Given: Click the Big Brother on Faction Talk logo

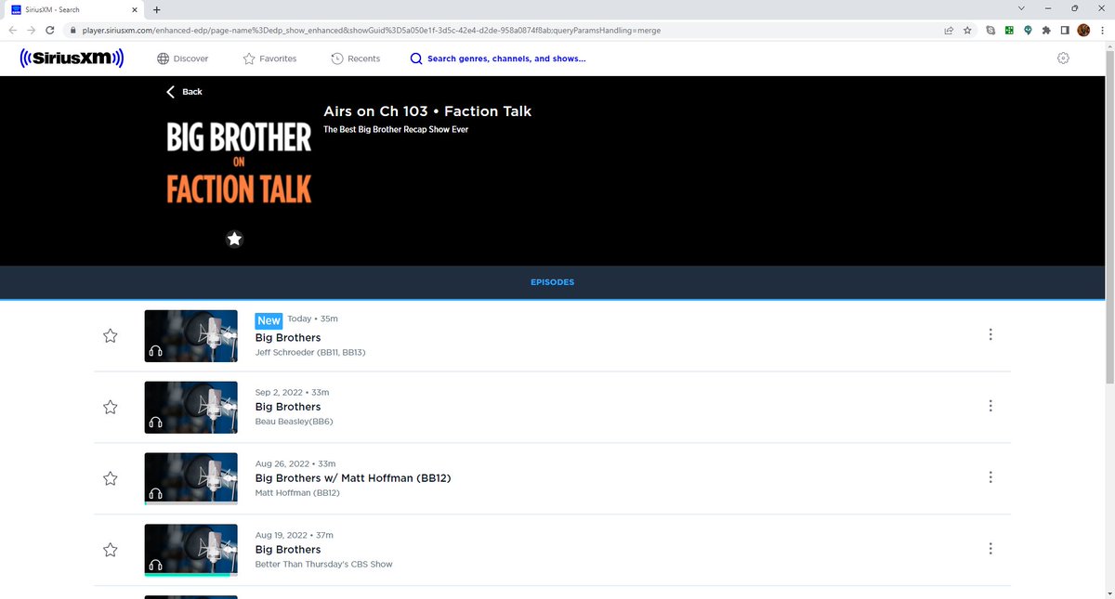Looking at the screenshot, I should [239, 163].
